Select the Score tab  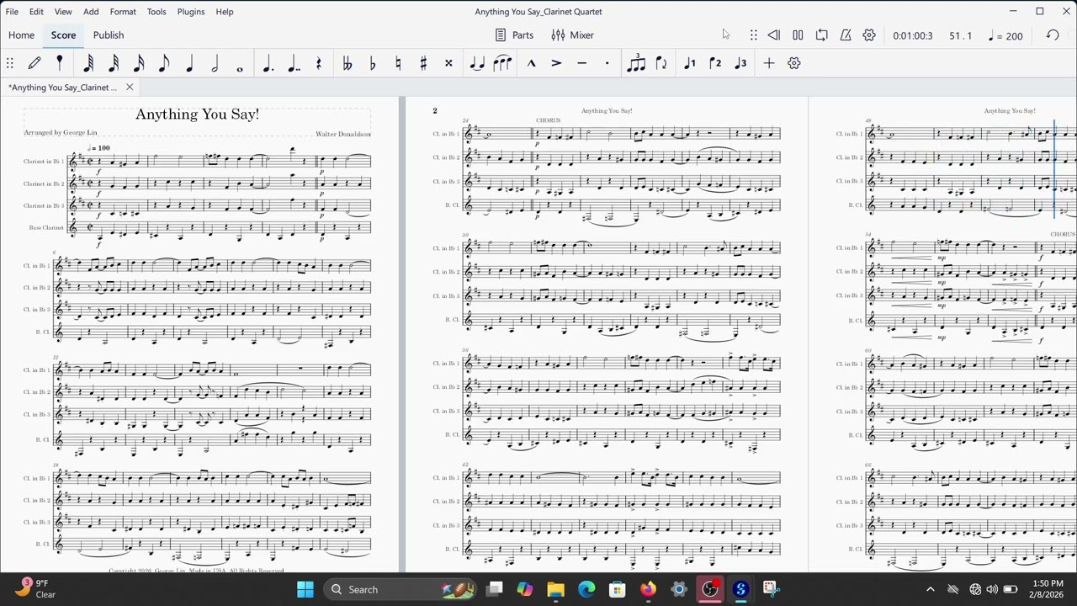[63, 35]
